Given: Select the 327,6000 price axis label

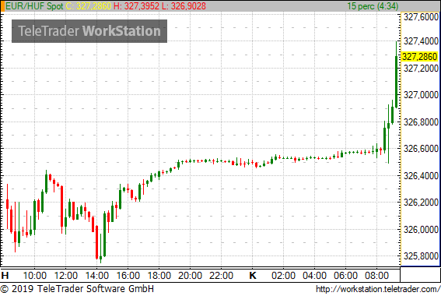Looking at the screenshot, I should [x=421, y=17].
